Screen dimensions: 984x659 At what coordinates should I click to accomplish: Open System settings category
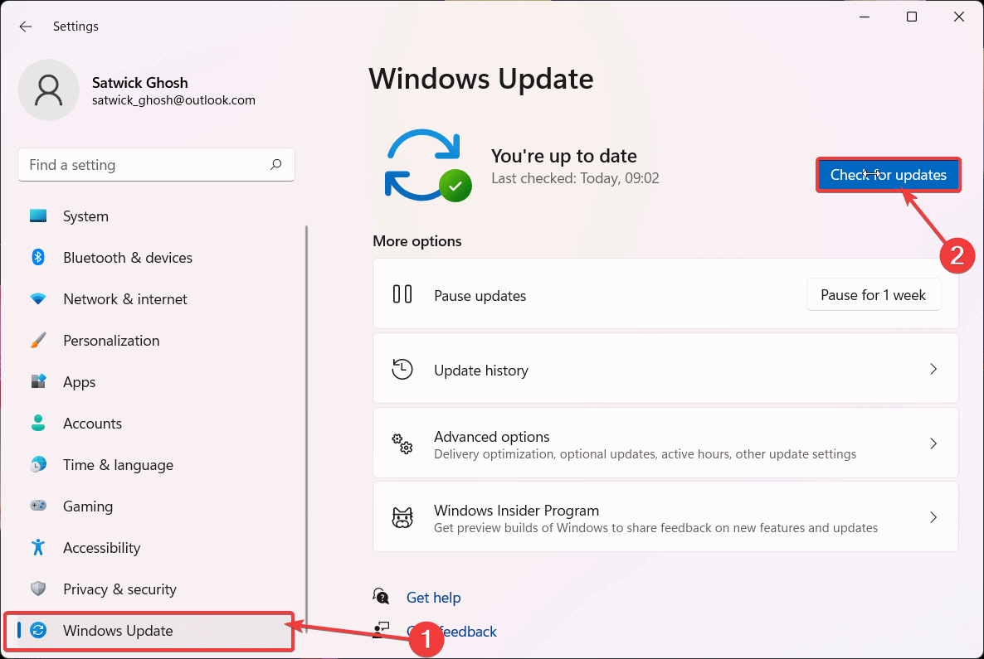click(156, 216)
